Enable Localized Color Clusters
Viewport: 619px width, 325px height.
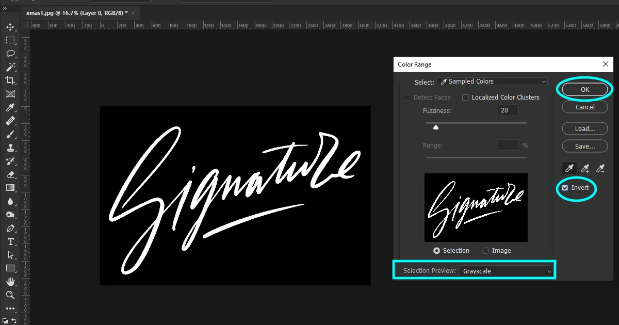(466, 98)
